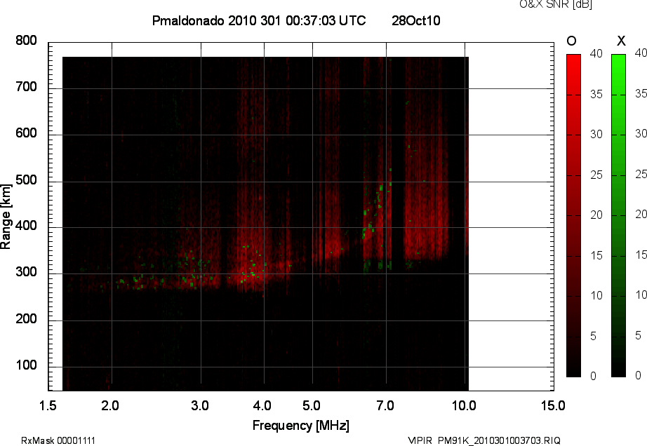Click the 'VIPIR PM91K_2010301003703.RIQ' file name
The height and width of the screenshot is (446, 647).
click(484, 440)
